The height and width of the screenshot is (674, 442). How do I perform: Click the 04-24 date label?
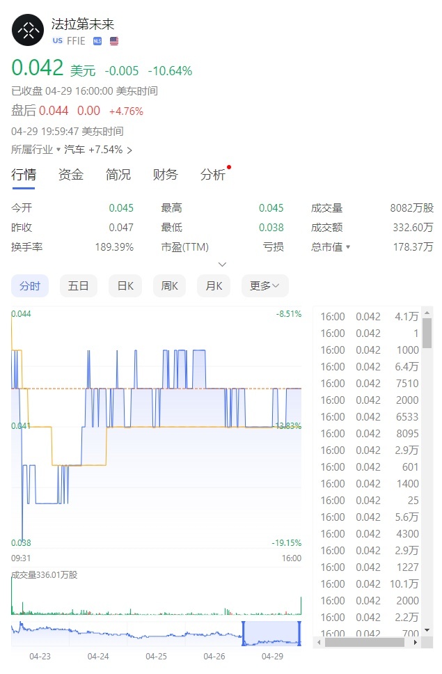point(98,657)
